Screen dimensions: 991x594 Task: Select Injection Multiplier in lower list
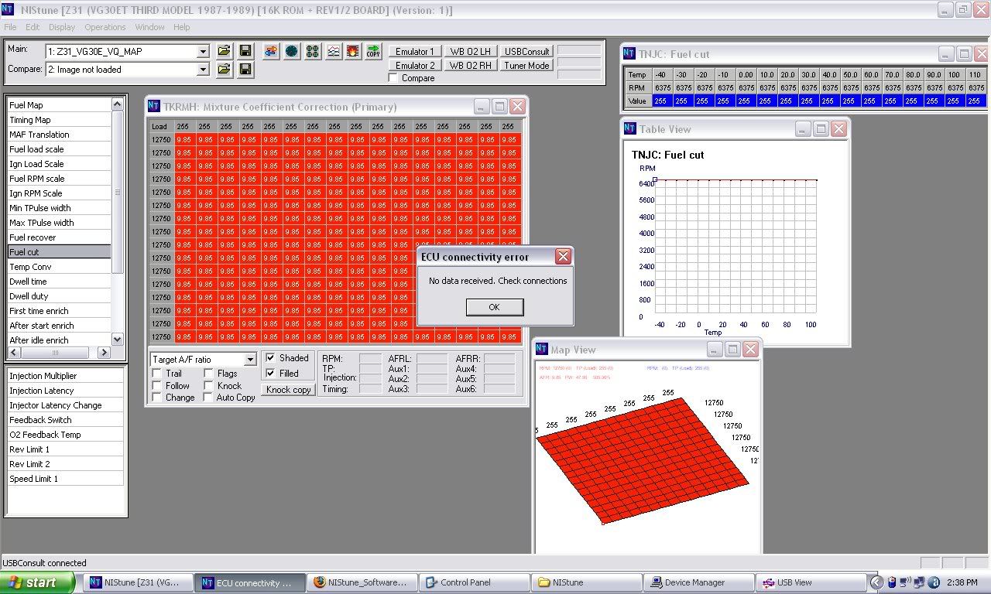65,376
